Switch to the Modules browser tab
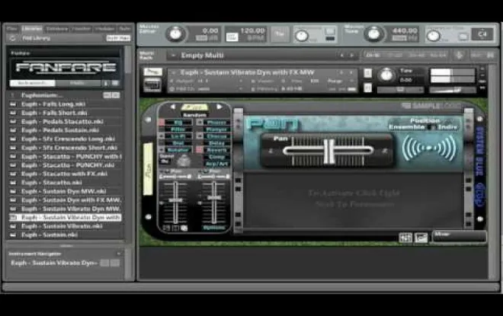This screenshot has height=316, width=503. tap(104, 28)
